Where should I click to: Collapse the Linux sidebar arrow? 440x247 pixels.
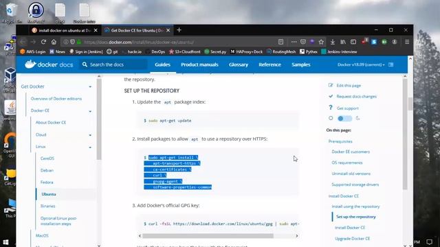90,148
